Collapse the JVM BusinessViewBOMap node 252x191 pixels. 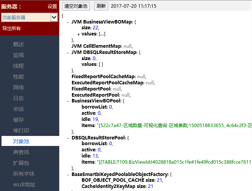coord(68,22)
